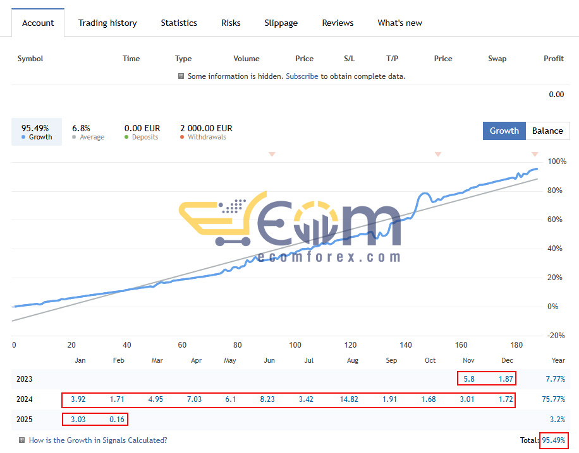This screenshot has height=453, width=579.
Task: Click the Total 95.49% value
Action: pyautogui.click(x=554, y=440)
